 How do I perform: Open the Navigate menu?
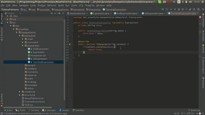pos(24,5)
